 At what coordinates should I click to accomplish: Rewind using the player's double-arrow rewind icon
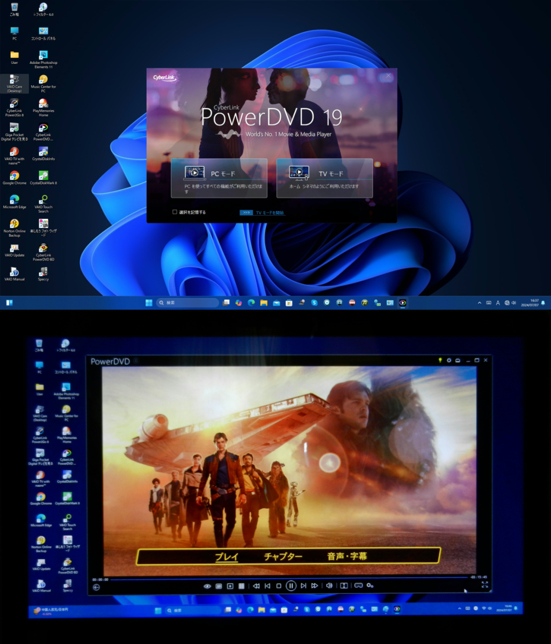(x=256, y=586)
